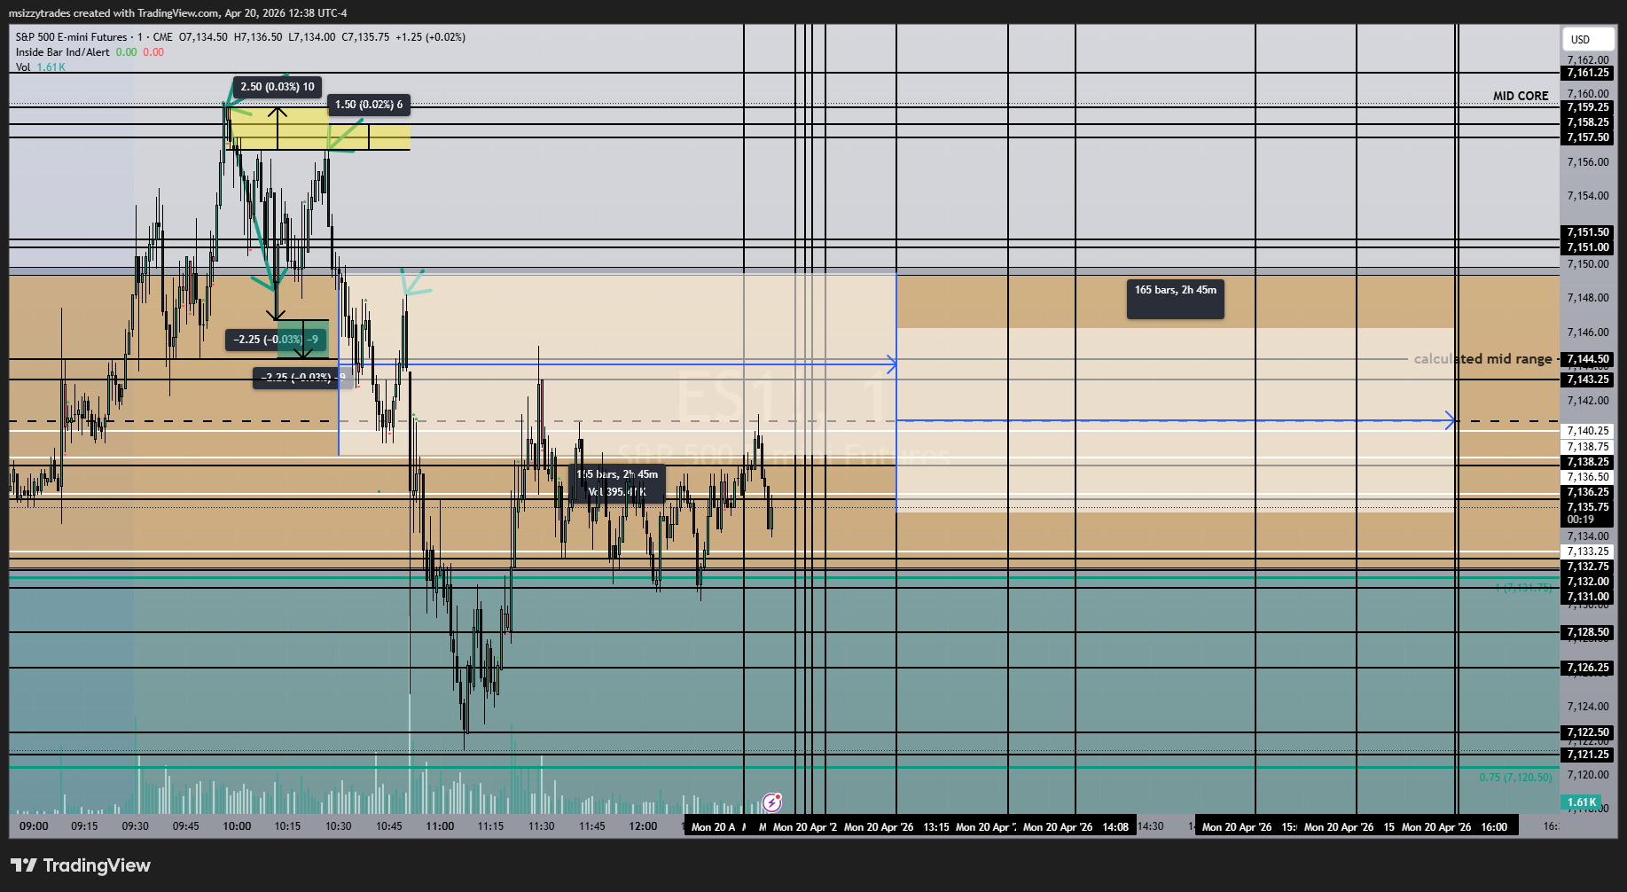This screenshot has width=1627, height=892.
Task: Click the 09:30 time axis label
Action: (135, 826)
